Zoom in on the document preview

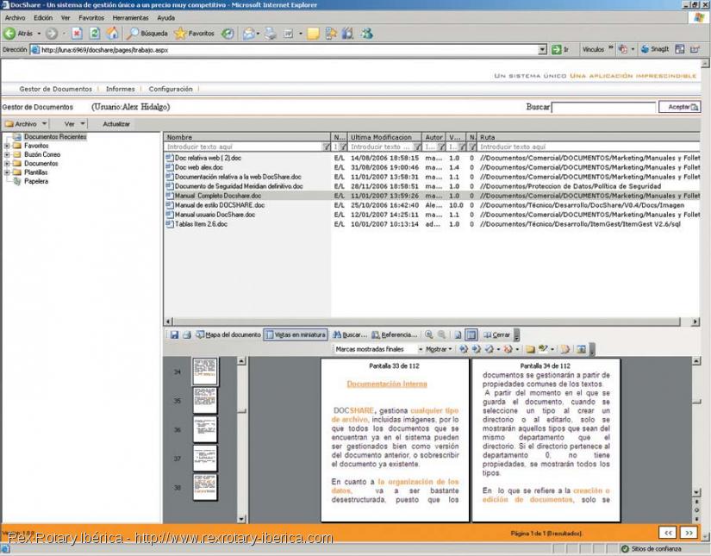428,335
